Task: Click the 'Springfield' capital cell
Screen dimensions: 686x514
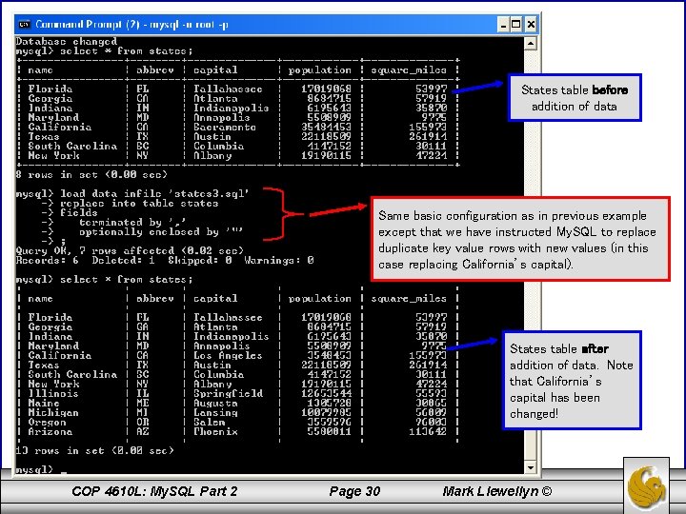Action: [x=229, y=393]
